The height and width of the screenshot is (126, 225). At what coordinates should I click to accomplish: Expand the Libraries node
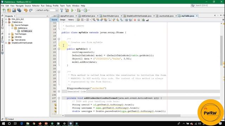click(x=9, y=37)
